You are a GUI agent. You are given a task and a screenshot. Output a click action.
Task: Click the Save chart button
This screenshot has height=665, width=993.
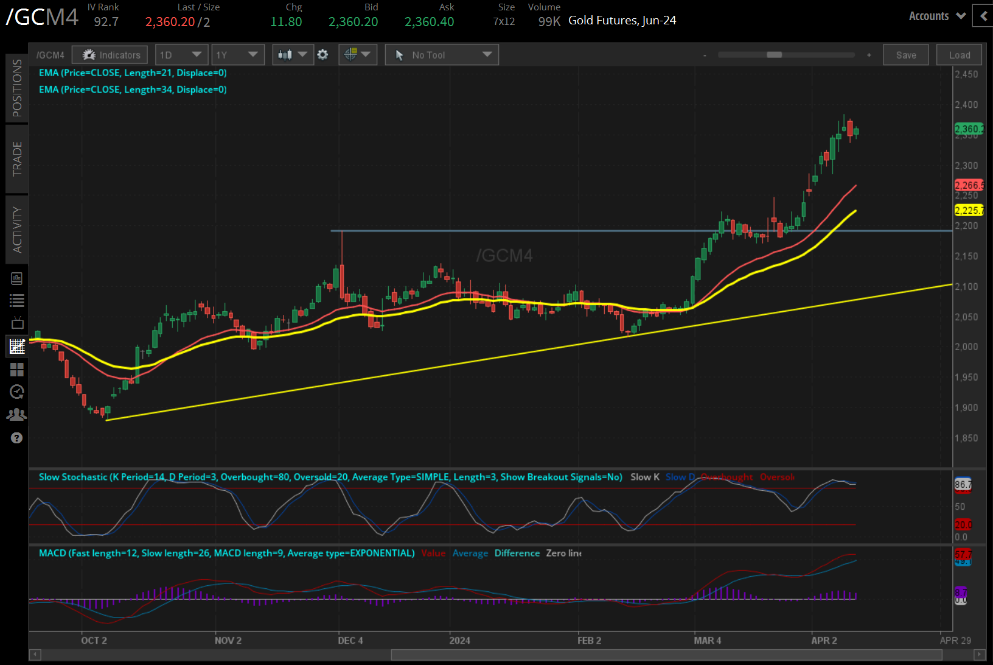click(905, 55)
